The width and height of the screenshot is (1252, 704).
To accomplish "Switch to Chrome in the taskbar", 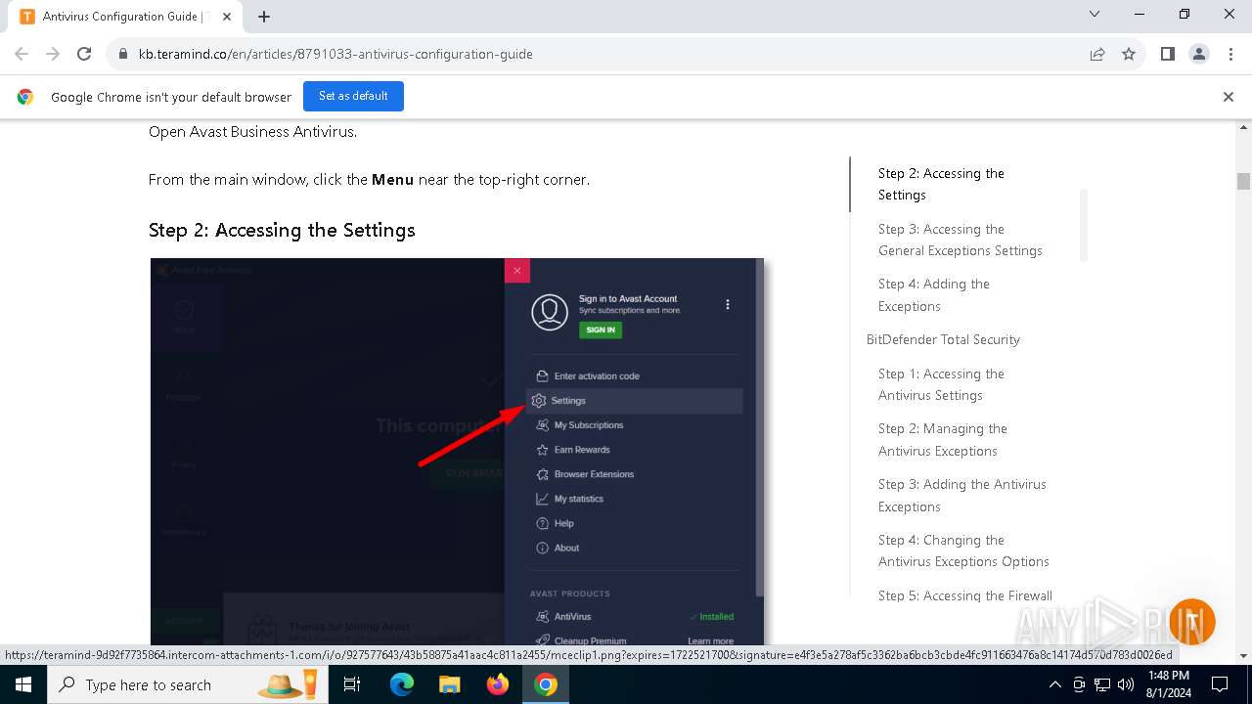I will pyautogui.click(x=546, y=684).
